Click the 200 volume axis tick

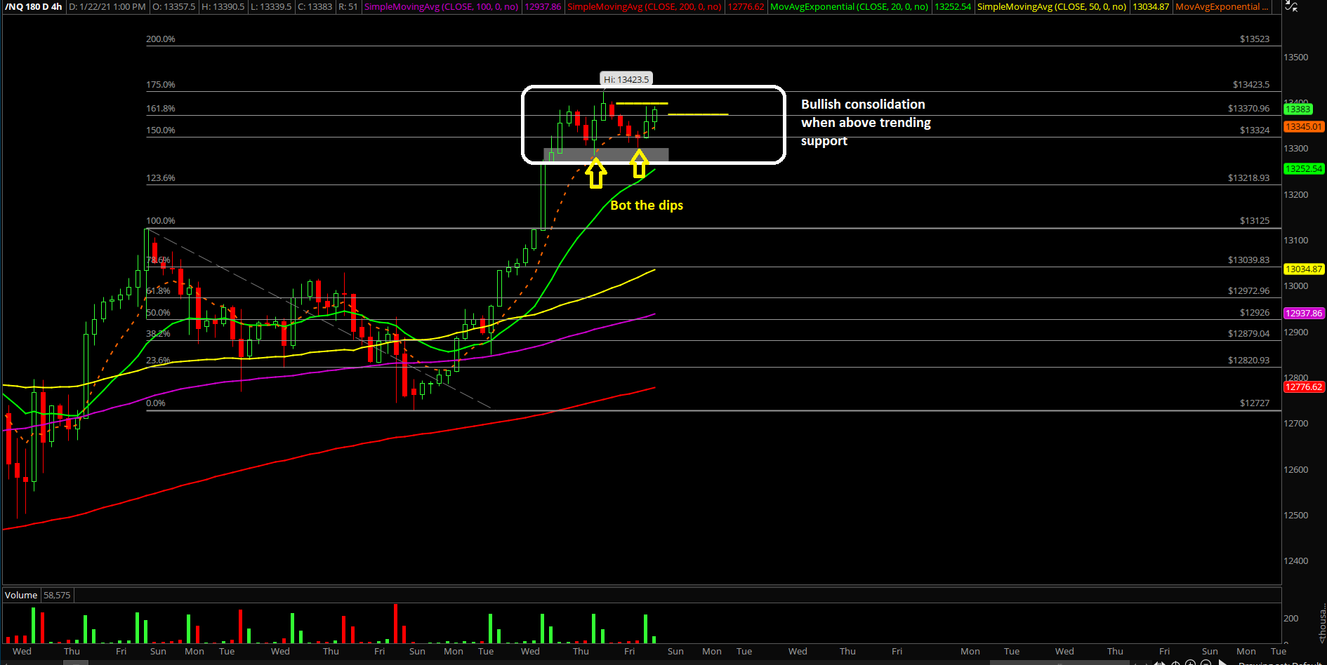coord(1290,619)
